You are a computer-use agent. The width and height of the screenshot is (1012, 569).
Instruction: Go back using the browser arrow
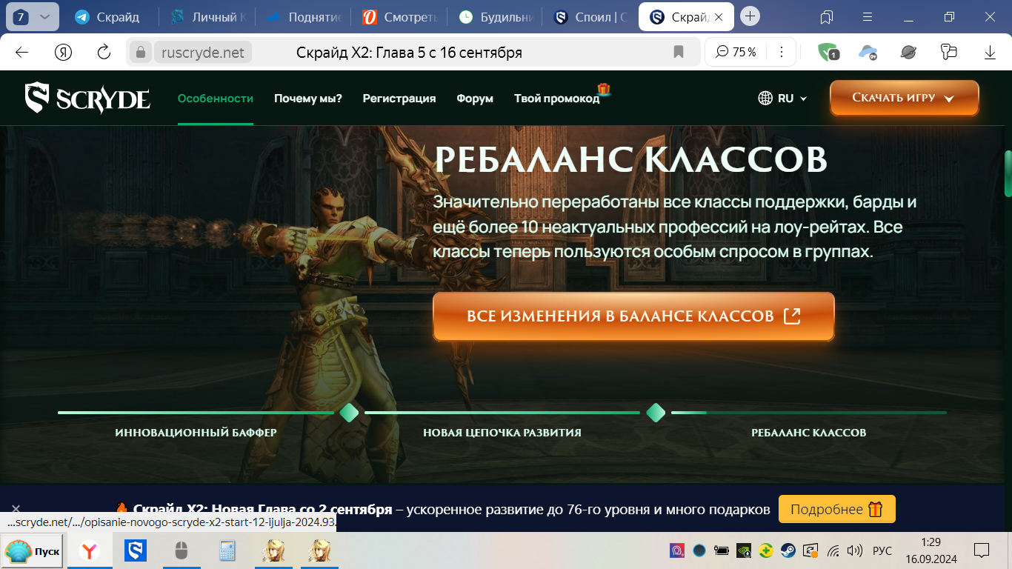[21, 52]
